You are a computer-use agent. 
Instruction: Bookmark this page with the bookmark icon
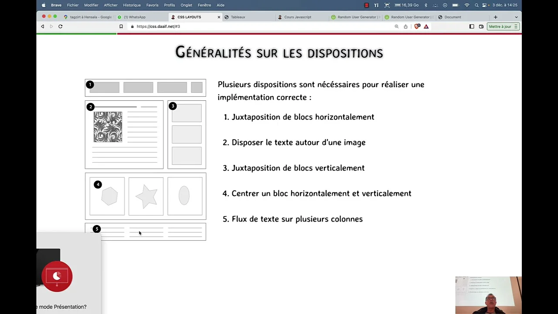(x=121, y=27)
